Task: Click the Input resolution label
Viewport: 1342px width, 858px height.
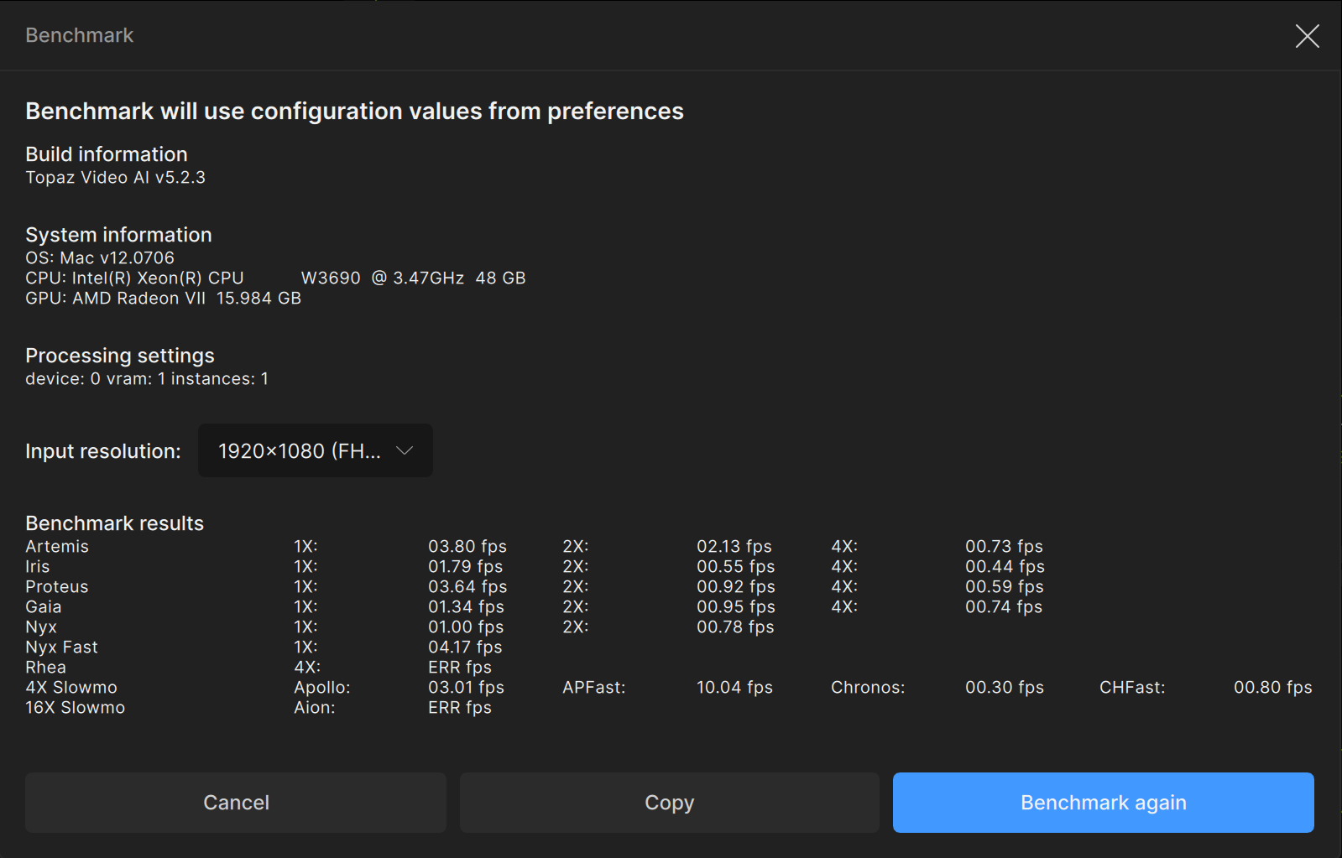Action: [x=103, y=451]
